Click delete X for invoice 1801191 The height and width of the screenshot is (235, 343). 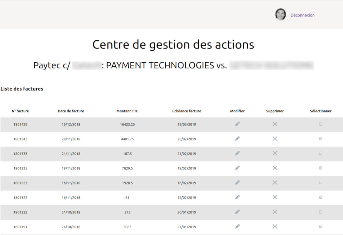tap(275, 226)
